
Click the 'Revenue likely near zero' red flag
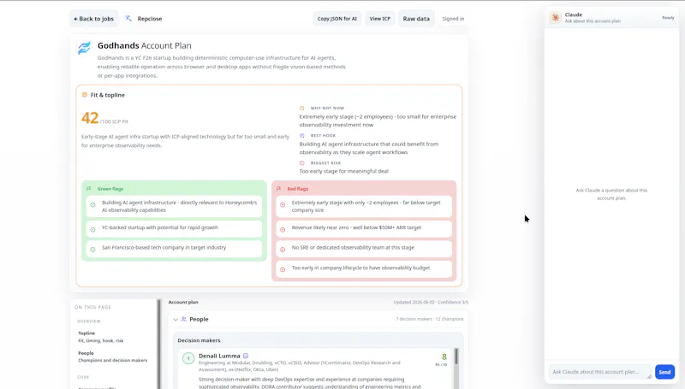tap(364, 228)
